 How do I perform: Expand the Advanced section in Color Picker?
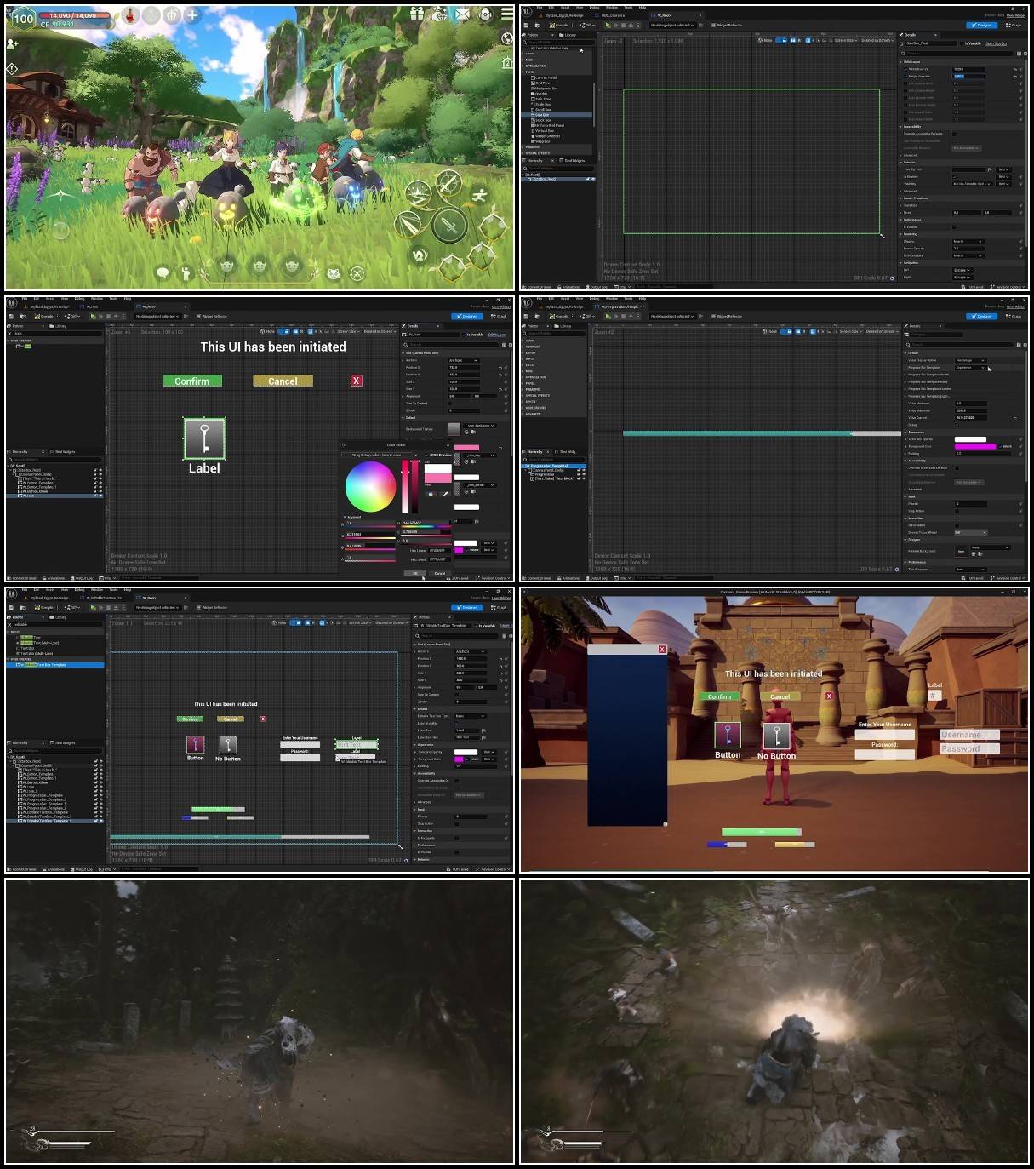(x=344, y=517)
